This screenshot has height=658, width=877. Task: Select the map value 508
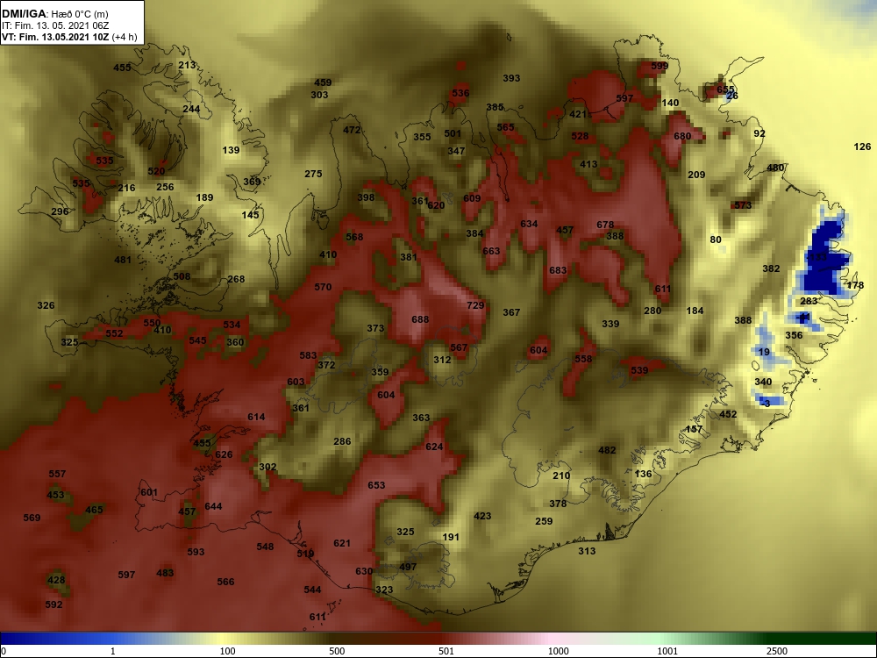(182, 275)
